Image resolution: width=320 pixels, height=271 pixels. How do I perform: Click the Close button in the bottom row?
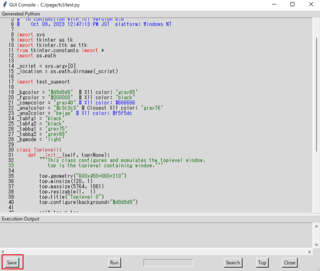[x=289, y=263]
